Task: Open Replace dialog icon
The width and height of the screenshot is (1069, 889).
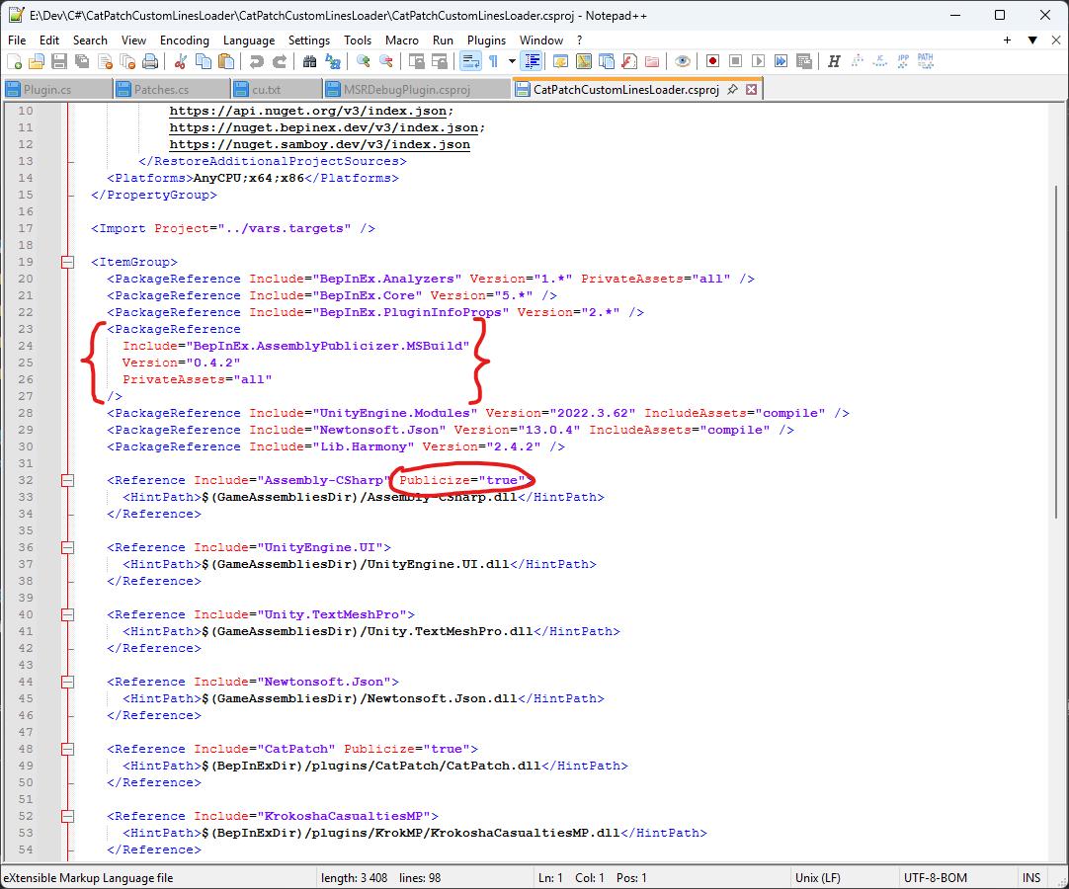Action: coord(333,61)
